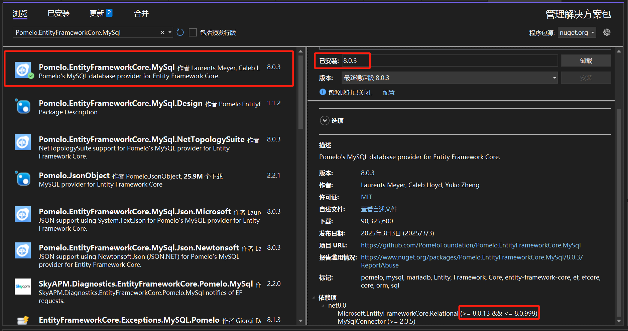
Task: Click the SkyAPM package icon
Action: point(23,287)
